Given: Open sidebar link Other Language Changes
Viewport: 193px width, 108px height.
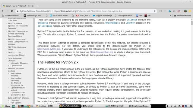Looking at the screenshot, I should (15, 59).
